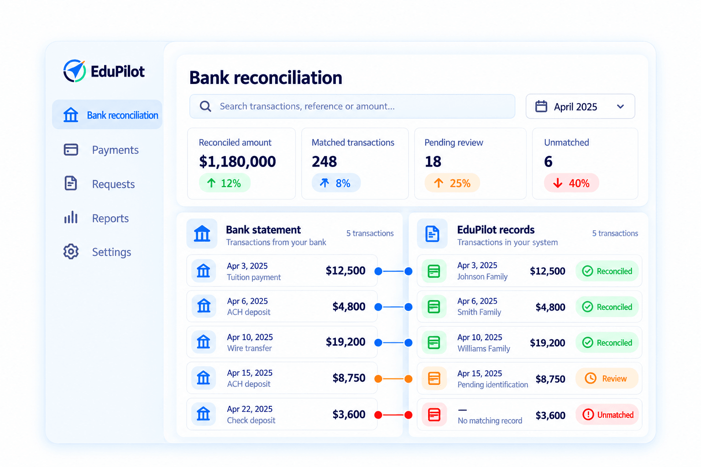Click green record icon for Smith Family
Screen dimensions: 701x467
(x=434, y=306)
